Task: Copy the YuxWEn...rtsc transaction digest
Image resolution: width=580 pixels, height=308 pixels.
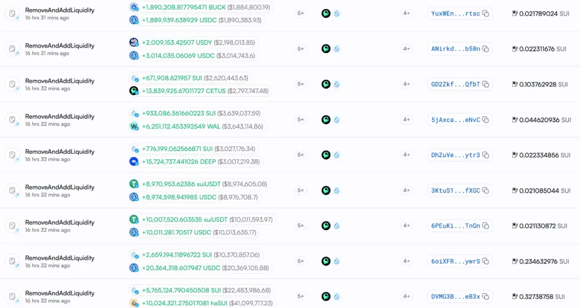Action: [x=485, y=13]
